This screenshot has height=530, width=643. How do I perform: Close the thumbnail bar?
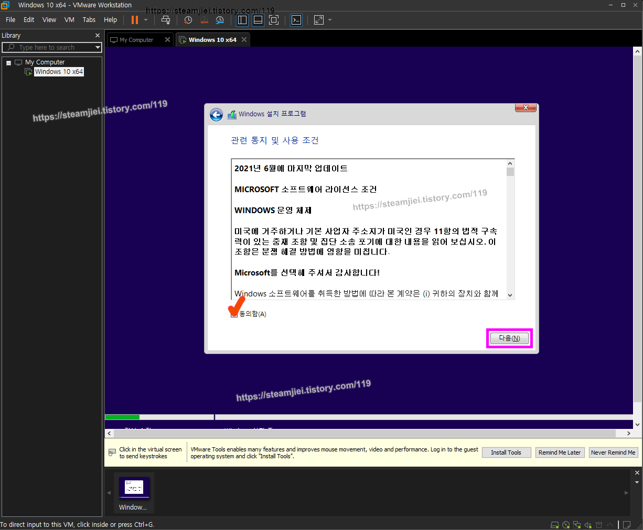coord(637,473)
